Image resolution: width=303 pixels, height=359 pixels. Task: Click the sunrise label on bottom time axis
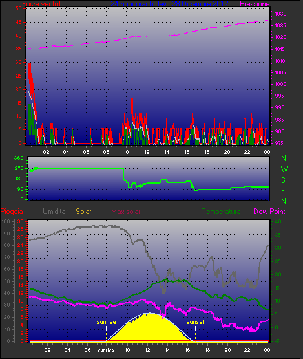(x=106, y=351)
